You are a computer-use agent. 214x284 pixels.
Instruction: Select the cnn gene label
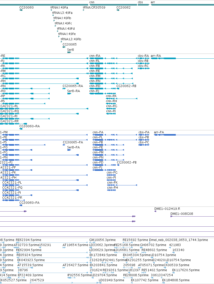[x=92, y=2]
